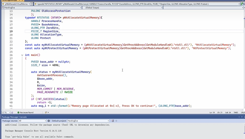Click MEM_RESERVE constant on line 36
The height and width of the screenshot is (139, 245).
tap(65, 89)
